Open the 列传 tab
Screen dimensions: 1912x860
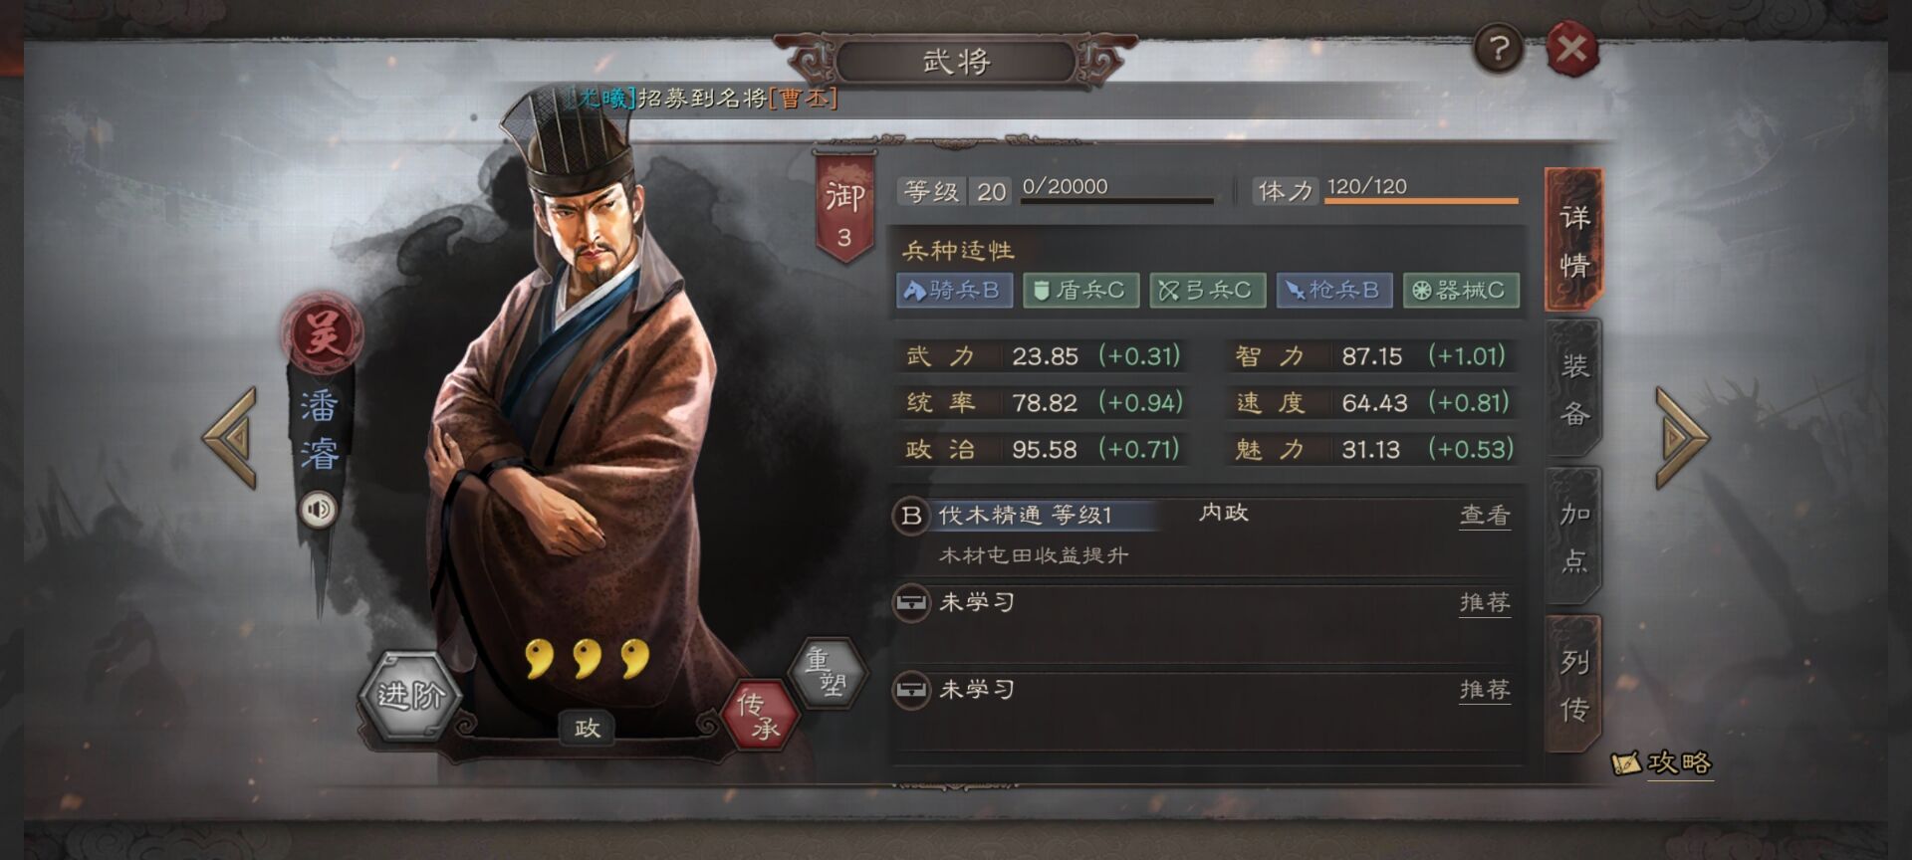[1573, 684]
